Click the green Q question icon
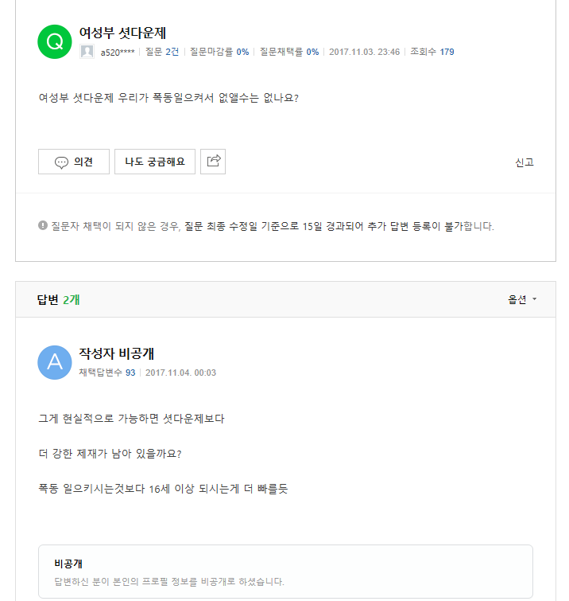The image size is (569, 601). point(55,42)
